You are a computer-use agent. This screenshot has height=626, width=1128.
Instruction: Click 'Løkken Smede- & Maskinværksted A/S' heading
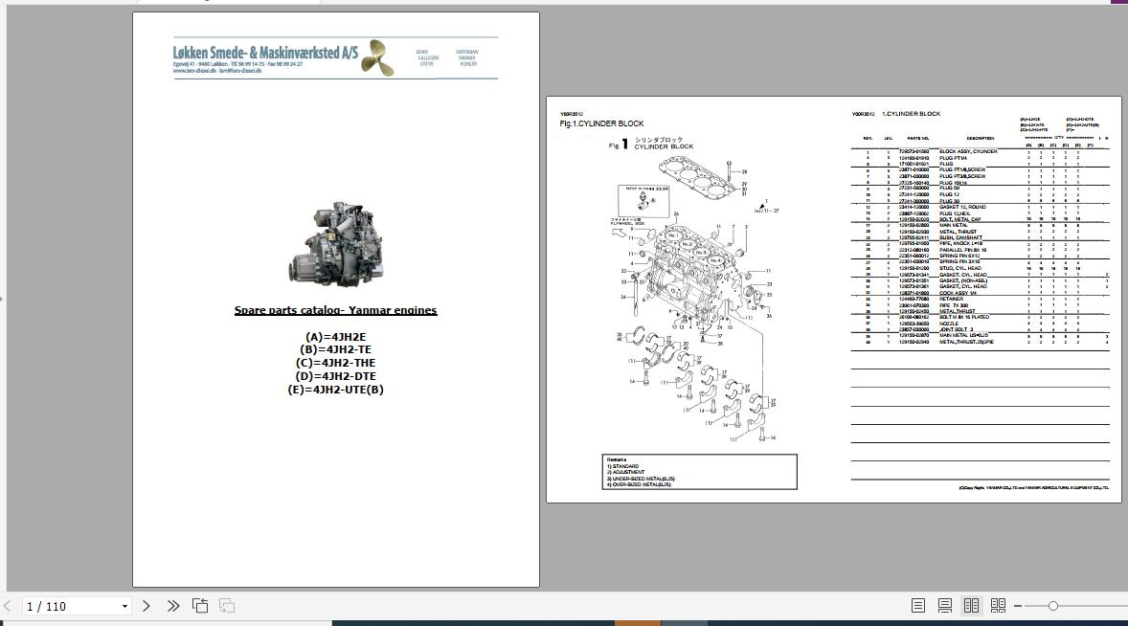pos(265,53)
